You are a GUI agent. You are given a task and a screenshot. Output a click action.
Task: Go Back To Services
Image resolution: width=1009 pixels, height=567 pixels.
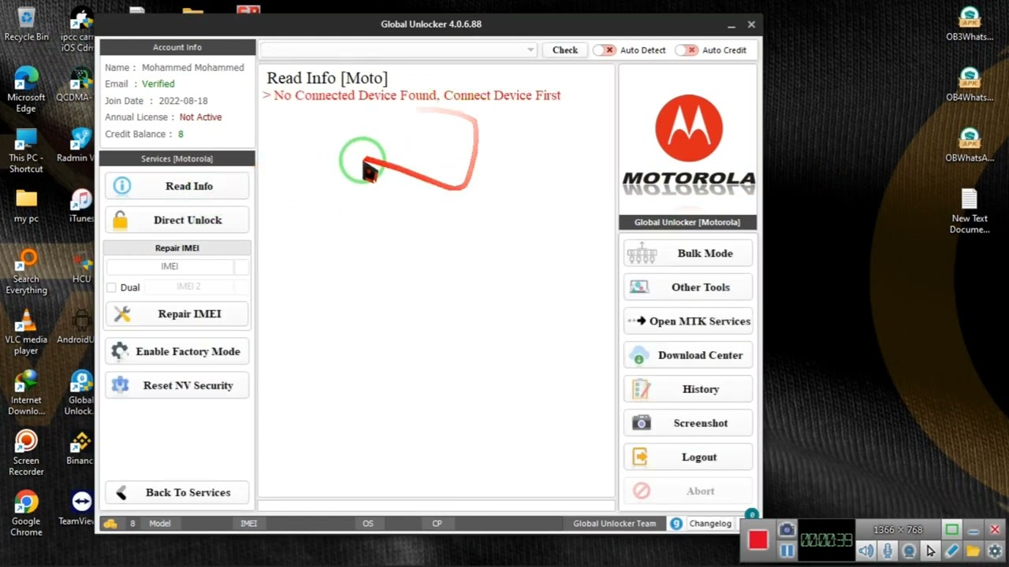[177, 492]
